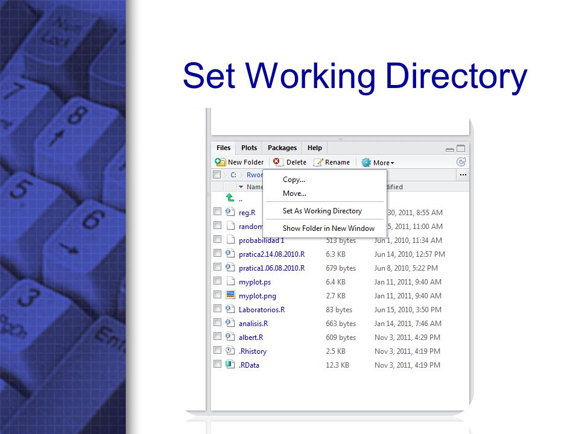This screenshot has height=434, width=579.
Task: Switch to the Help tab
Action: pyautogui.click(x=315, y=148)
